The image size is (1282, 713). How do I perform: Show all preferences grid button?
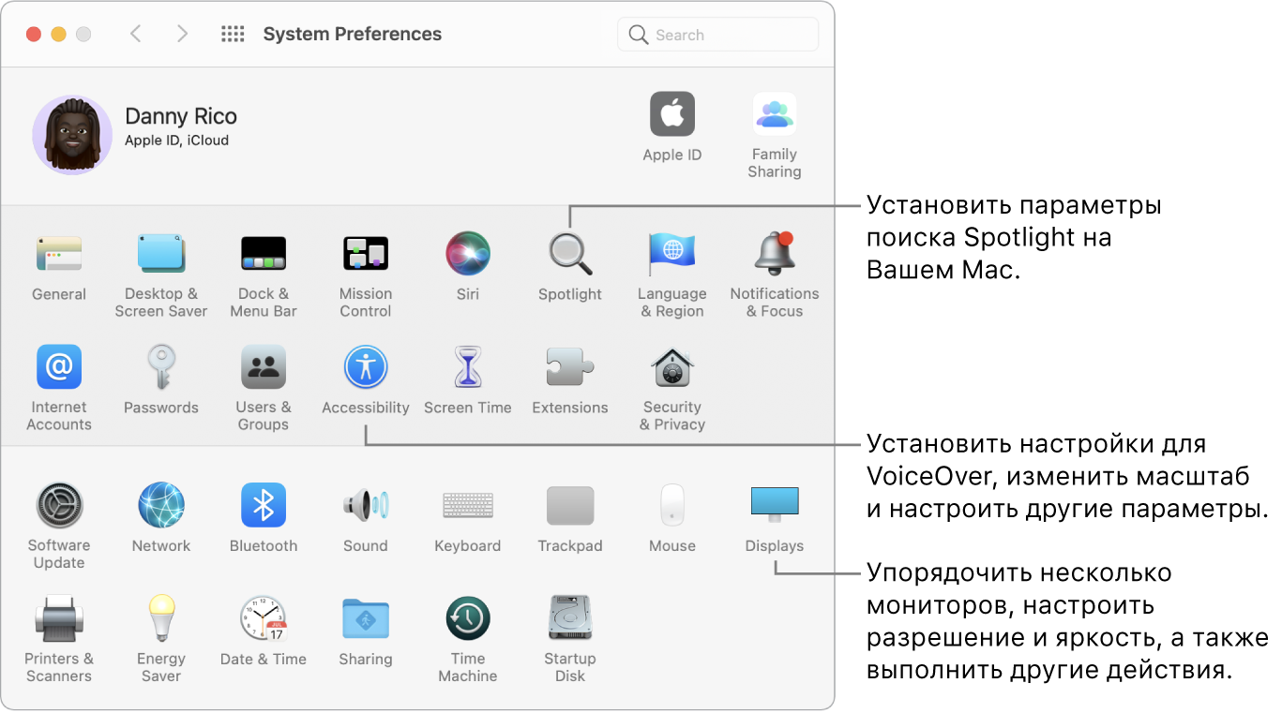(x=233, y=35)
